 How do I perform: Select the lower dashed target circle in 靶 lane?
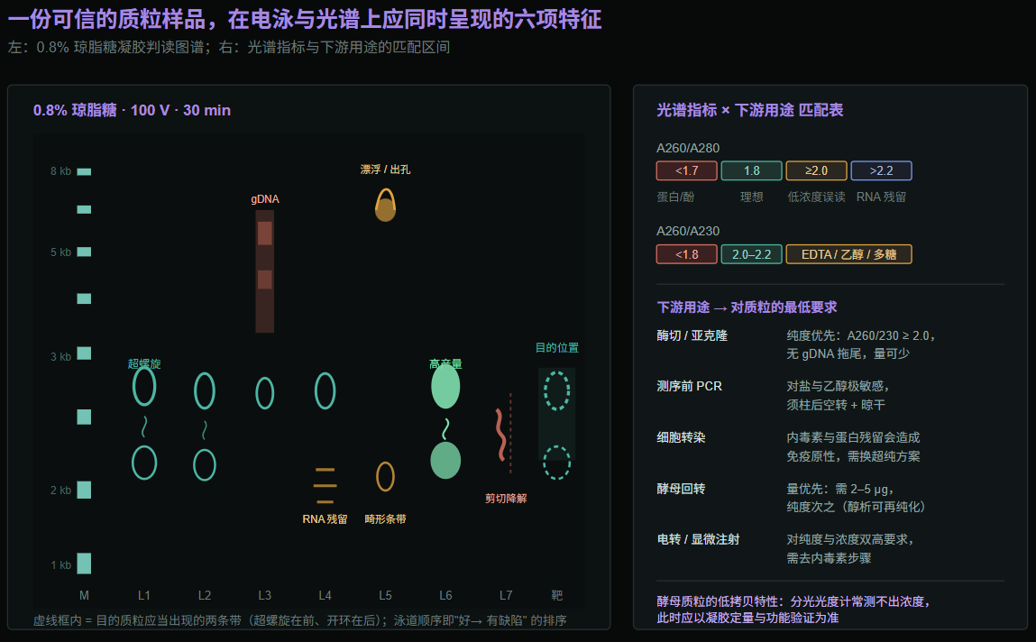click(x=556, y=463)
